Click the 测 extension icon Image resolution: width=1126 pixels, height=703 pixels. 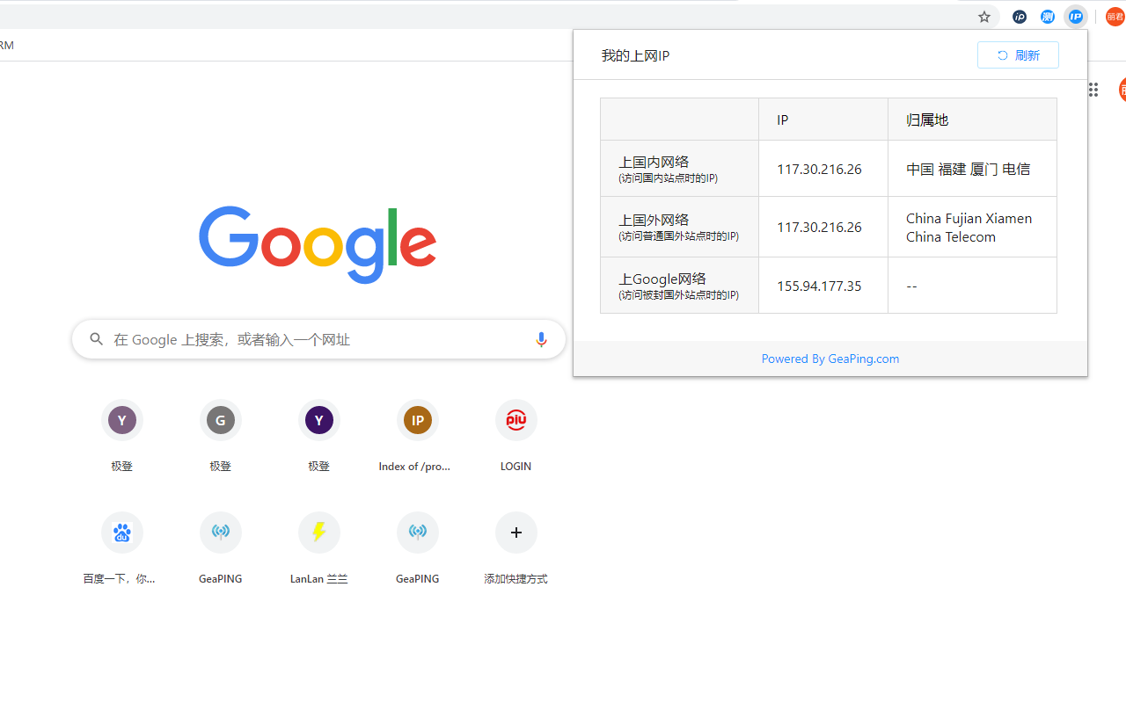(x=1047, y=16)
